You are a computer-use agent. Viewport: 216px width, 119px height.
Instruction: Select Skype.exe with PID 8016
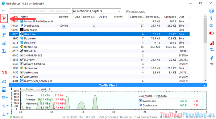pos(99,43)
